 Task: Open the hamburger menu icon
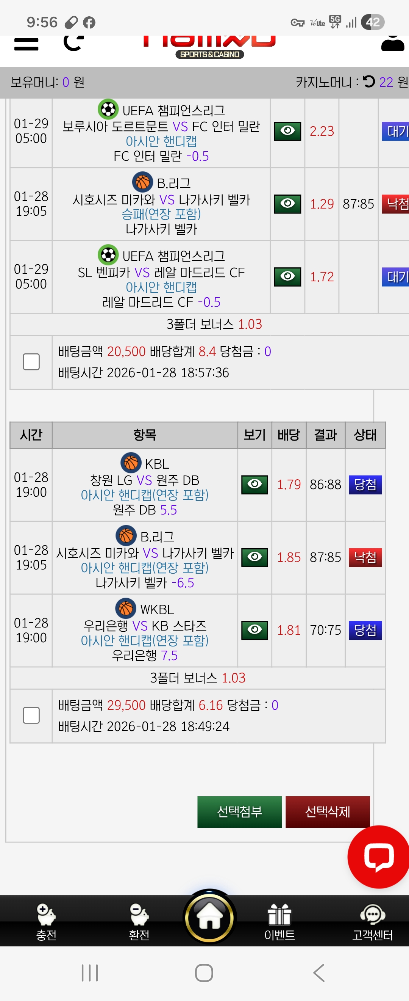(27, 44)
